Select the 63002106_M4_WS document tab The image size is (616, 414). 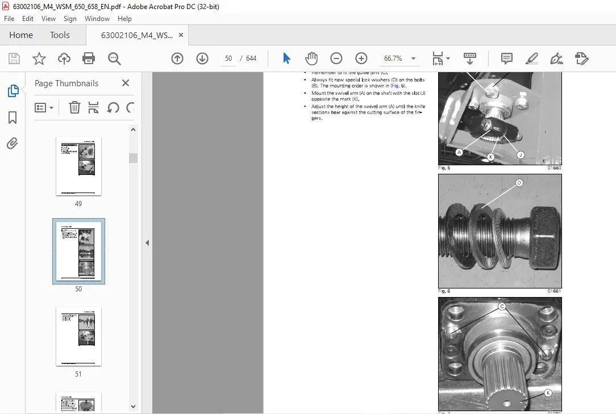tap(137, 35)
